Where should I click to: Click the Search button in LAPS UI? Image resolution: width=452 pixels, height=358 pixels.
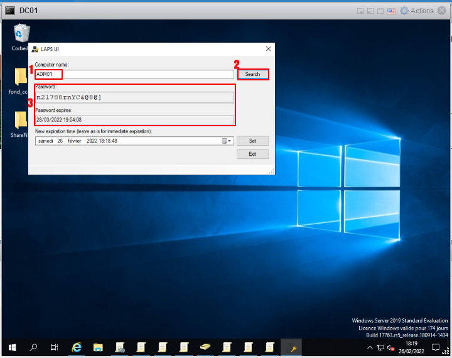coord(252,74)
